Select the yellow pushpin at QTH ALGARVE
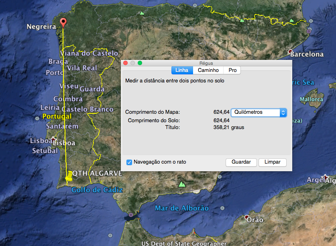This screenshot has height=246, width=336. (x=69, y=176)
